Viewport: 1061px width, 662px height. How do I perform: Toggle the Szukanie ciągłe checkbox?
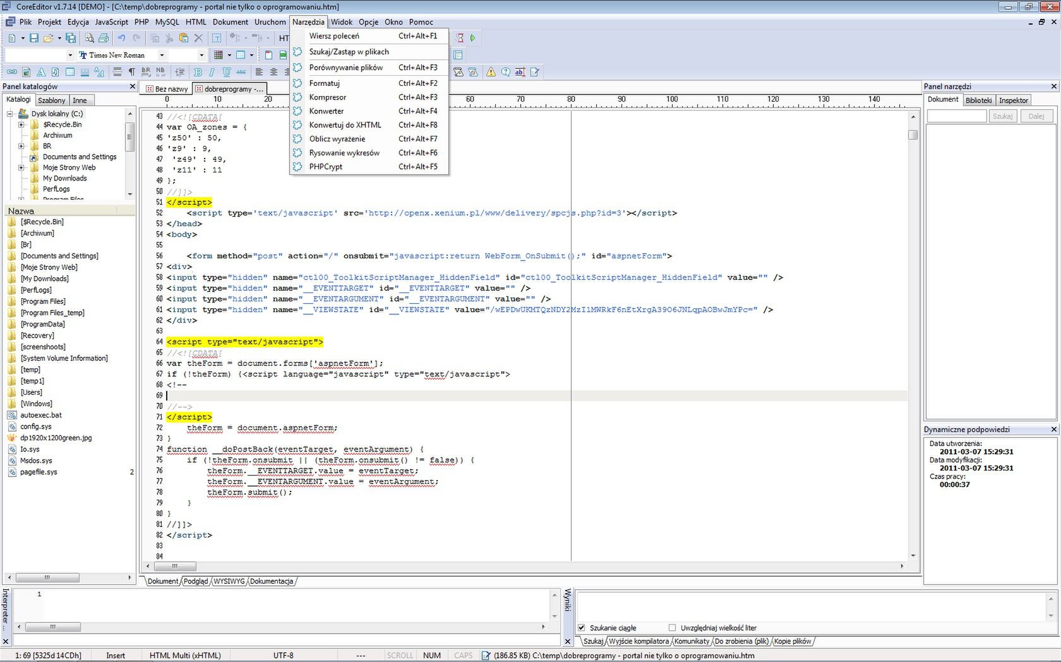click(582, 628)
